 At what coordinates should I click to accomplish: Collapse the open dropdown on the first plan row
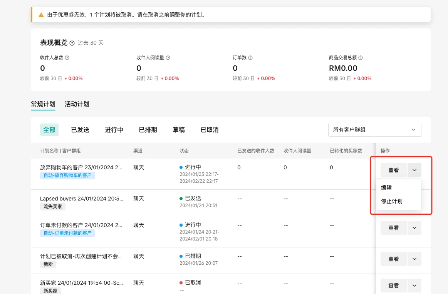(x=414, y=170)
